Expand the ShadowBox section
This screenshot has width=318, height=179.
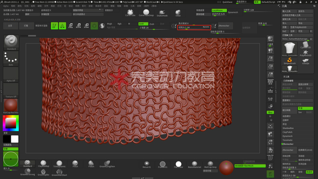[288, 128]
